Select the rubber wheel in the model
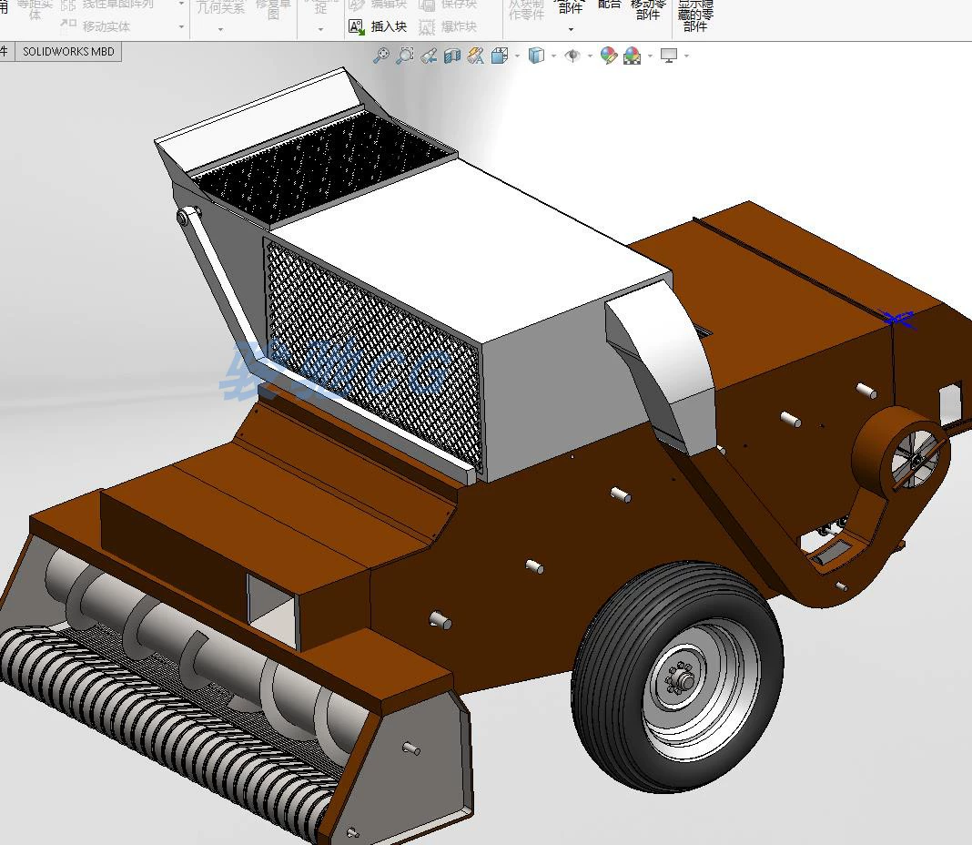The image size is (972, 845). tap(677, 677)
